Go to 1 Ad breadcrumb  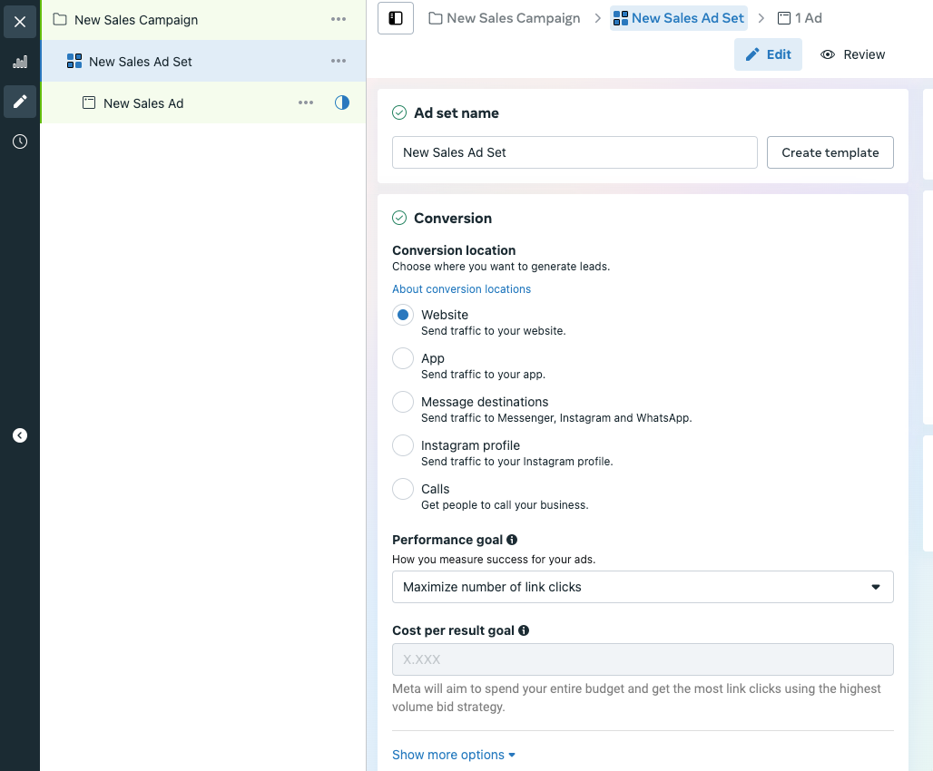click(x=800, y=18)
